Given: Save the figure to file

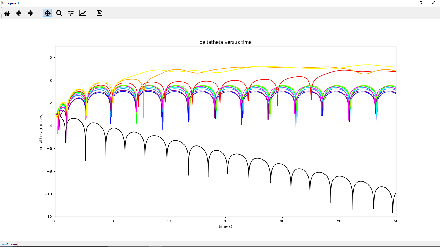Looking at the screenshot, I should pos(99,13).
